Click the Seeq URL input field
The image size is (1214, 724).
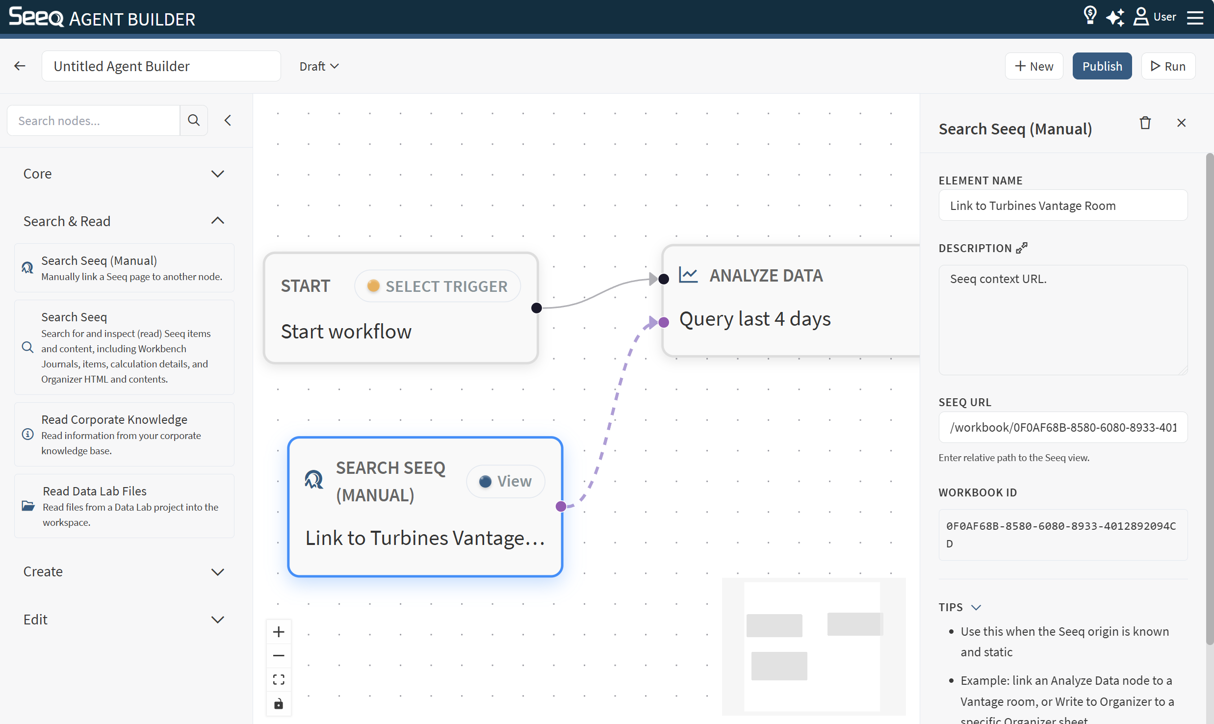pyautogui.click(x=1062, y=427)
